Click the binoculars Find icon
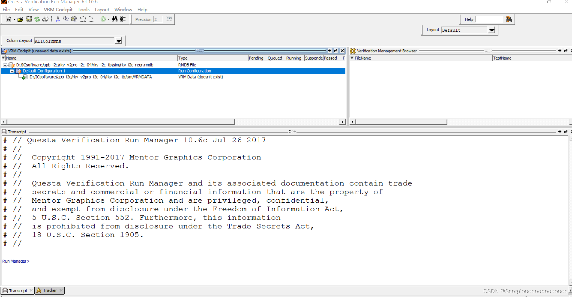Viewport: 572px width, 297px height. (x=115, y=19)
